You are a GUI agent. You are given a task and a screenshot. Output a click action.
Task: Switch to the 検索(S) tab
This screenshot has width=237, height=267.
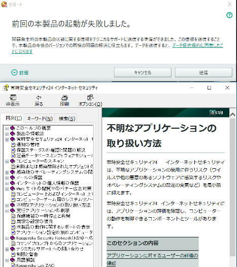(x=67, y=118)
